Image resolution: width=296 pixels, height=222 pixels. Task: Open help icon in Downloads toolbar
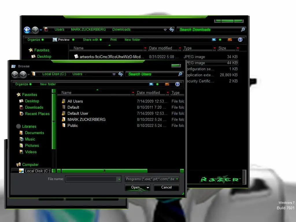(x=240, y=40)
